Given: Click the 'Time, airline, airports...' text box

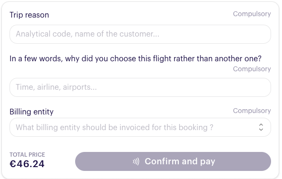Looking at the screenshot, I should (x=140, y=87).
